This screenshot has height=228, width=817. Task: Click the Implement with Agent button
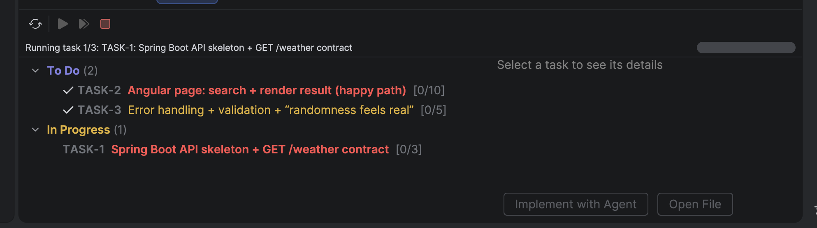click(576, 204)
